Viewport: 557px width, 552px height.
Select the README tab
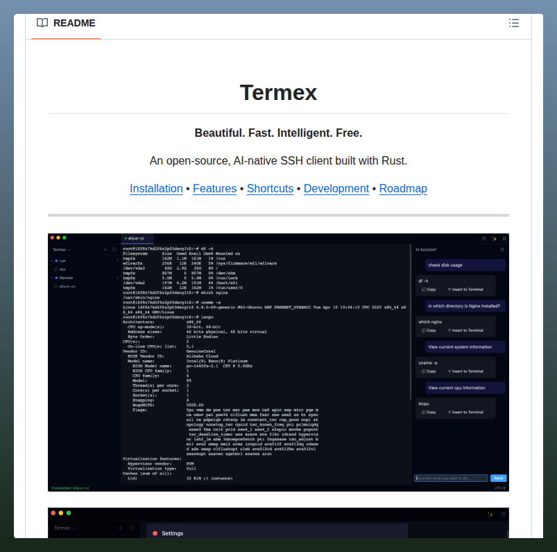click(66, 24)
